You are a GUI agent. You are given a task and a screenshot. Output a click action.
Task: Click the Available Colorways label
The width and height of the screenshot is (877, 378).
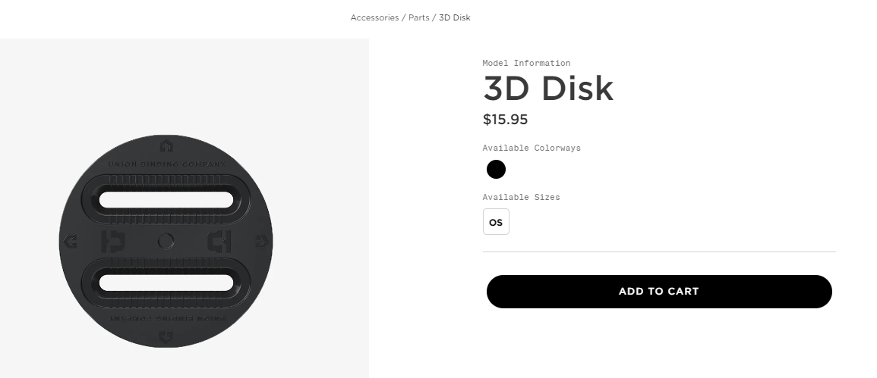click(532, 148)
